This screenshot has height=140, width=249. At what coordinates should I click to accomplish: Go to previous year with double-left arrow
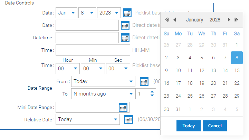pos(167,20)
